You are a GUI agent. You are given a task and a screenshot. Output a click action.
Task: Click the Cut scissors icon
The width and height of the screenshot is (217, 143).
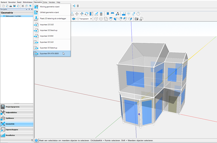click(x=23, y=6)
